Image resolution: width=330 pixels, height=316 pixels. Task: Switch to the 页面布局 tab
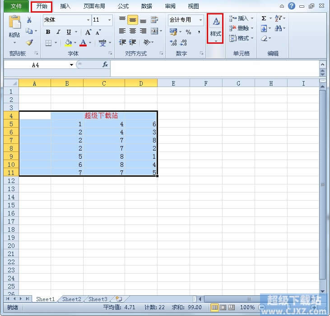coord(94,6)
